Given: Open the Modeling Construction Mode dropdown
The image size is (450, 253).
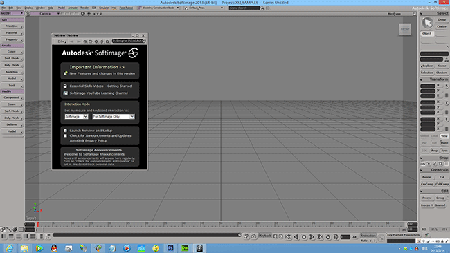Looking at the screenshot, I should tap(159, 8).
